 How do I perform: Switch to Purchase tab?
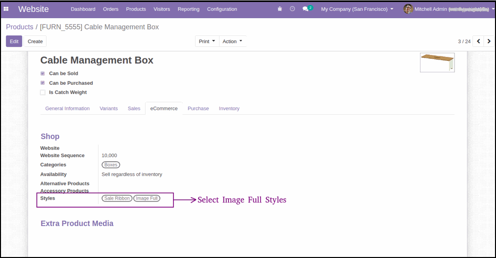(x=198, y=108)
